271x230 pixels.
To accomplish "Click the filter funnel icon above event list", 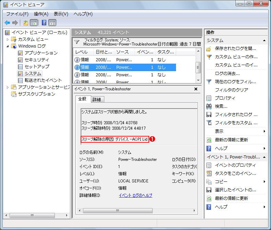I will [x=76, y=42].
